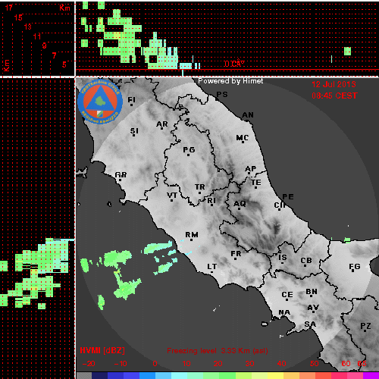
Task: Click the PE city label
Action: point(288,197)
